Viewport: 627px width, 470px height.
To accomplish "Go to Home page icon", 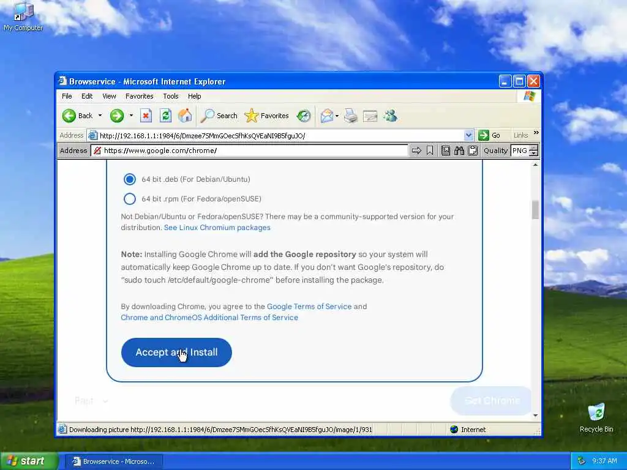I will pos(185,116).
